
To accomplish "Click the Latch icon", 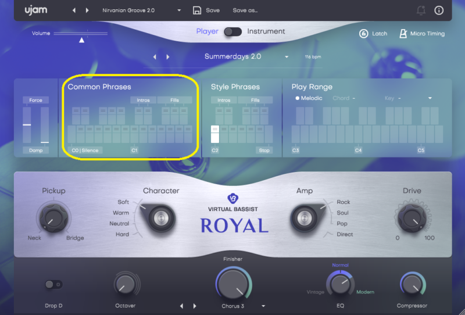I will pyautogui.click(x=363, y=34).
